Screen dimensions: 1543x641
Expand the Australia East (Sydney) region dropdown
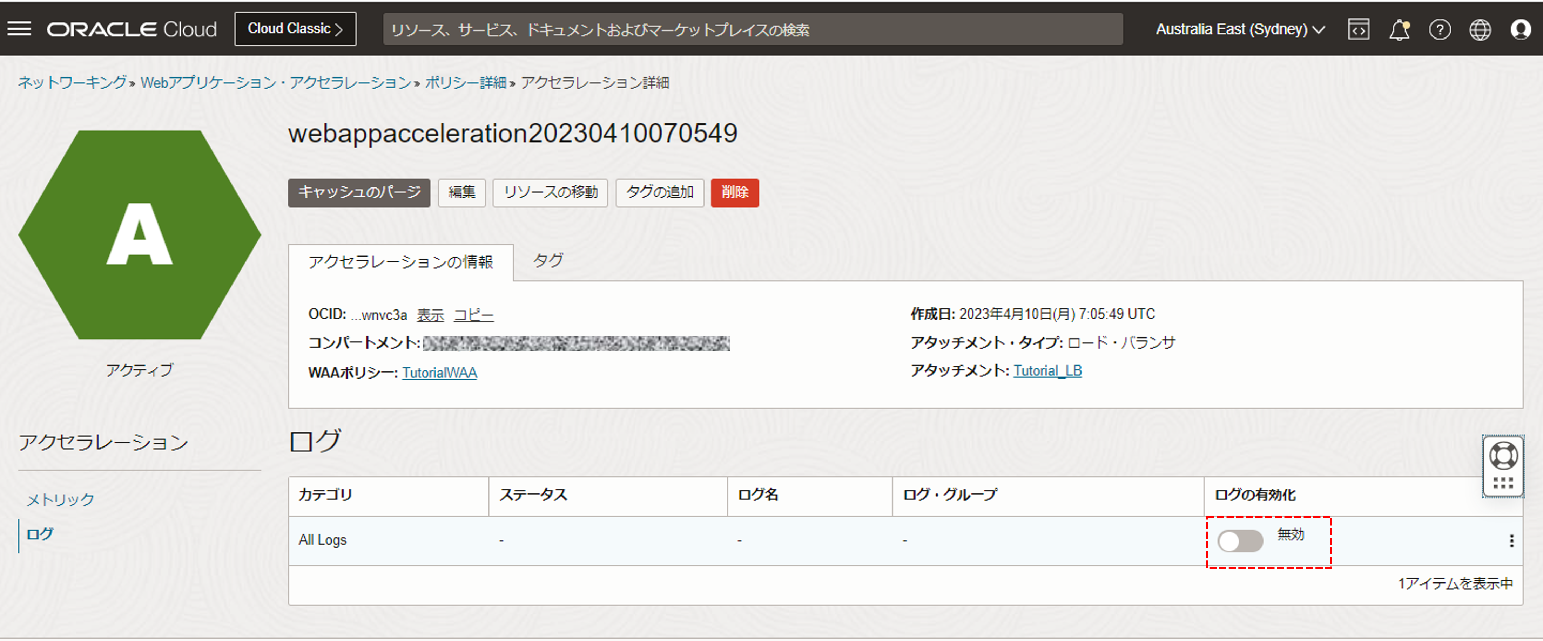[1240, 29]
